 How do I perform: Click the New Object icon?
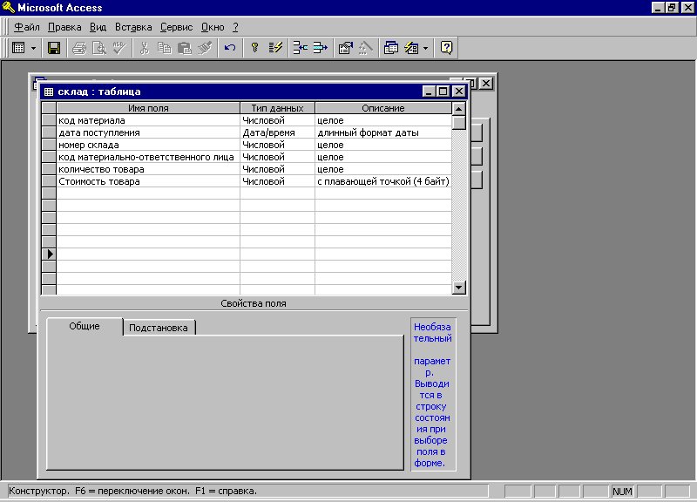point(411,48)
